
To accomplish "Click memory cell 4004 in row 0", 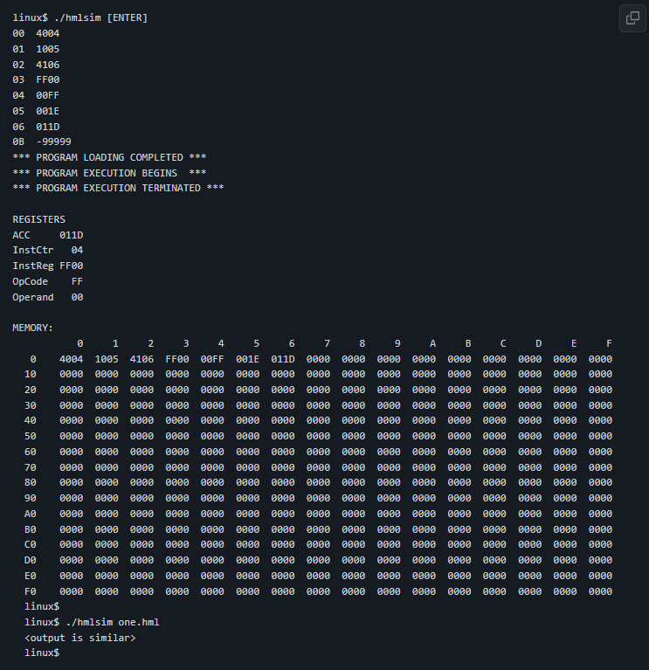I will (72, 359).
